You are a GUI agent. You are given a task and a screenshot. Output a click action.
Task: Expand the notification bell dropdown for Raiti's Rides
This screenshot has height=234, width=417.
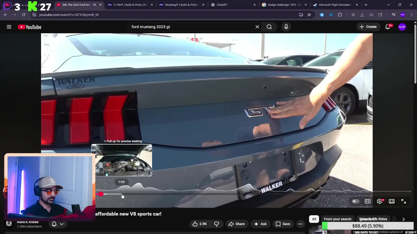click(58, 224)
